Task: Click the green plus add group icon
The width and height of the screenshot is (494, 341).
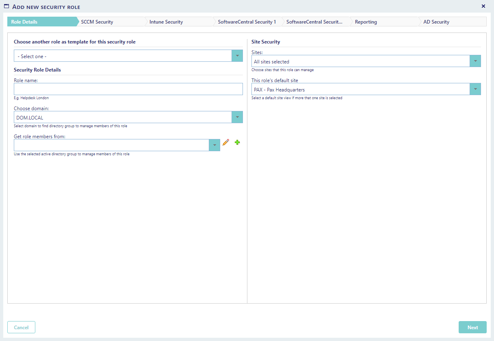Action: pyautogui.click(x=237, y=142)
